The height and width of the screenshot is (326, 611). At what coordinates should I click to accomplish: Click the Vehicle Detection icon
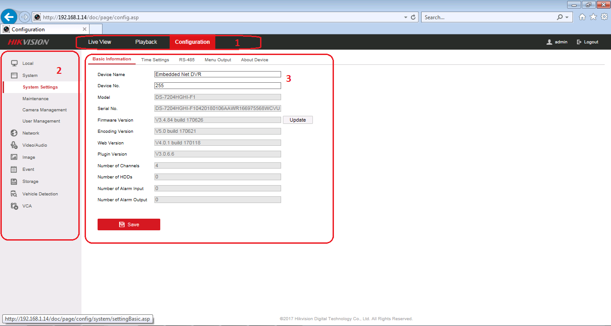(x=14, y=194)
